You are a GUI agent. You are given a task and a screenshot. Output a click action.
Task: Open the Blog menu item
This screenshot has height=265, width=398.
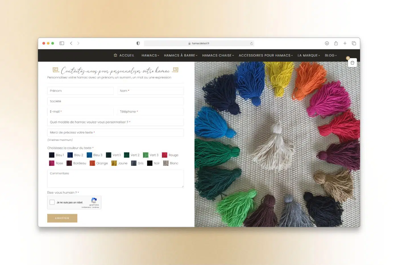pos(330,55)
